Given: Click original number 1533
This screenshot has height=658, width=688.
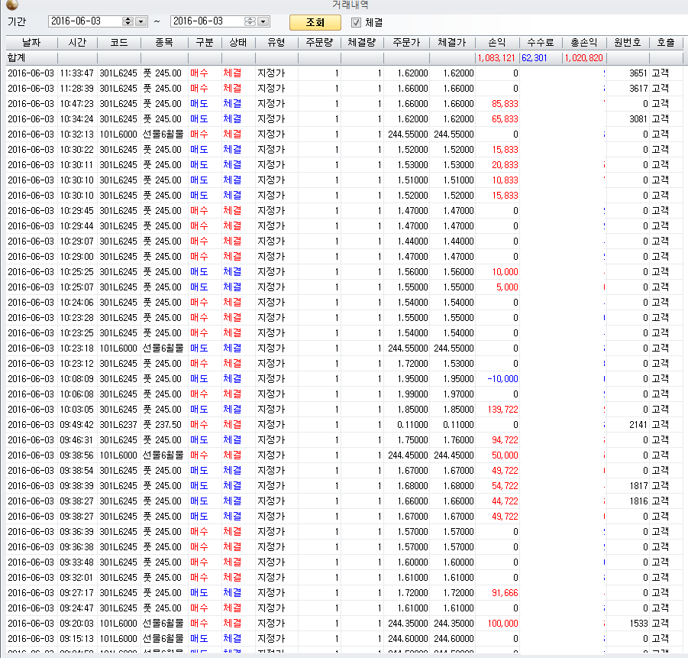Looking at the screenshot, I should 638,624.
